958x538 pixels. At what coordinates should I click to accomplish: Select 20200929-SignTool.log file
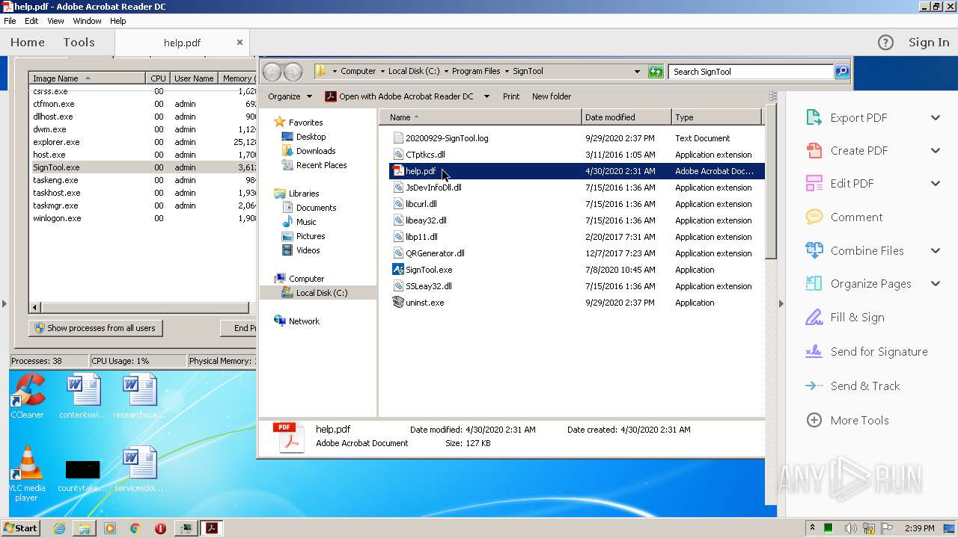click(x=447, y=138)
